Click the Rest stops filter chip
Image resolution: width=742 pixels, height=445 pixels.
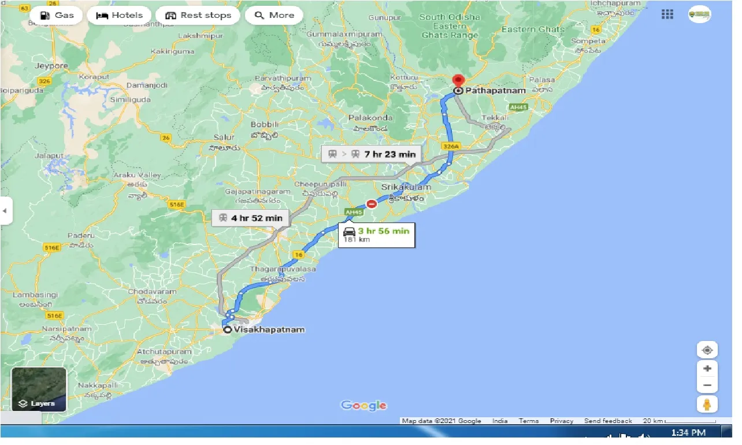coord(198,15)
